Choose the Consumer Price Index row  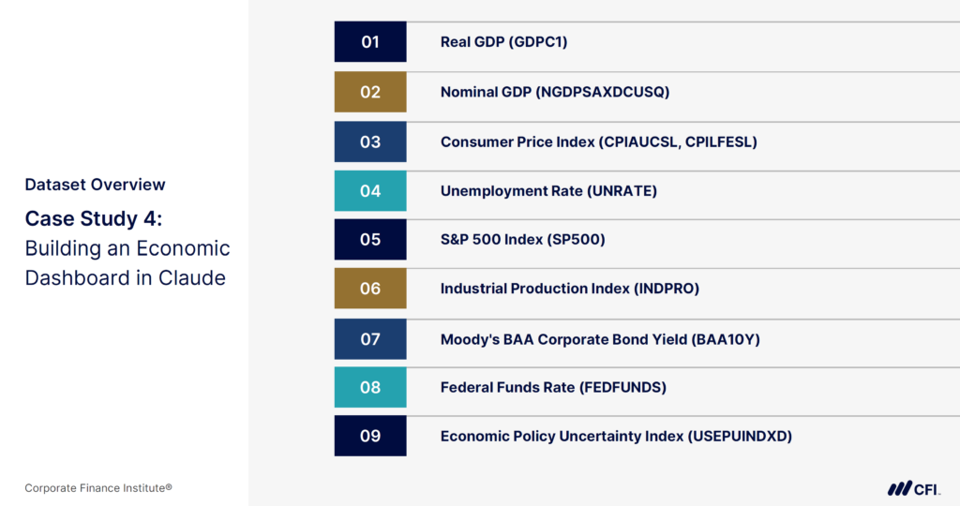(x=598, y=142)
